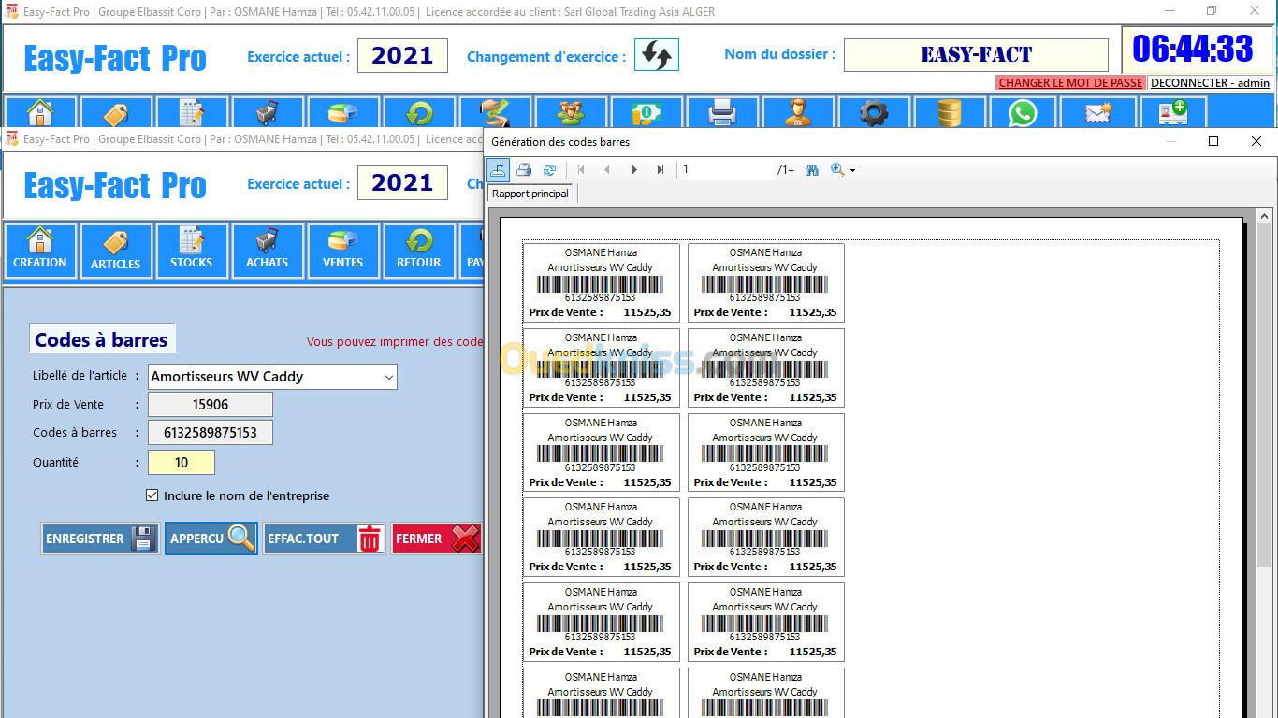1278x718 pixels.
Task: Open WhatsApp icon in top toolbar
Action: click(1023, 113)
